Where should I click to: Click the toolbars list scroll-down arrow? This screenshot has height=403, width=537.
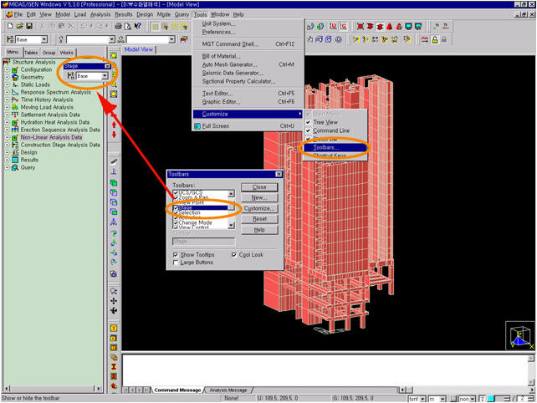(232, 225)
